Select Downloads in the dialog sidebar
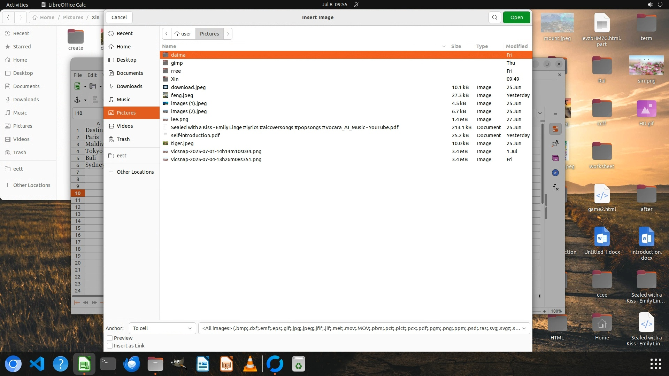This screenshot has width=669, height=376. click(x=129, y=86)
